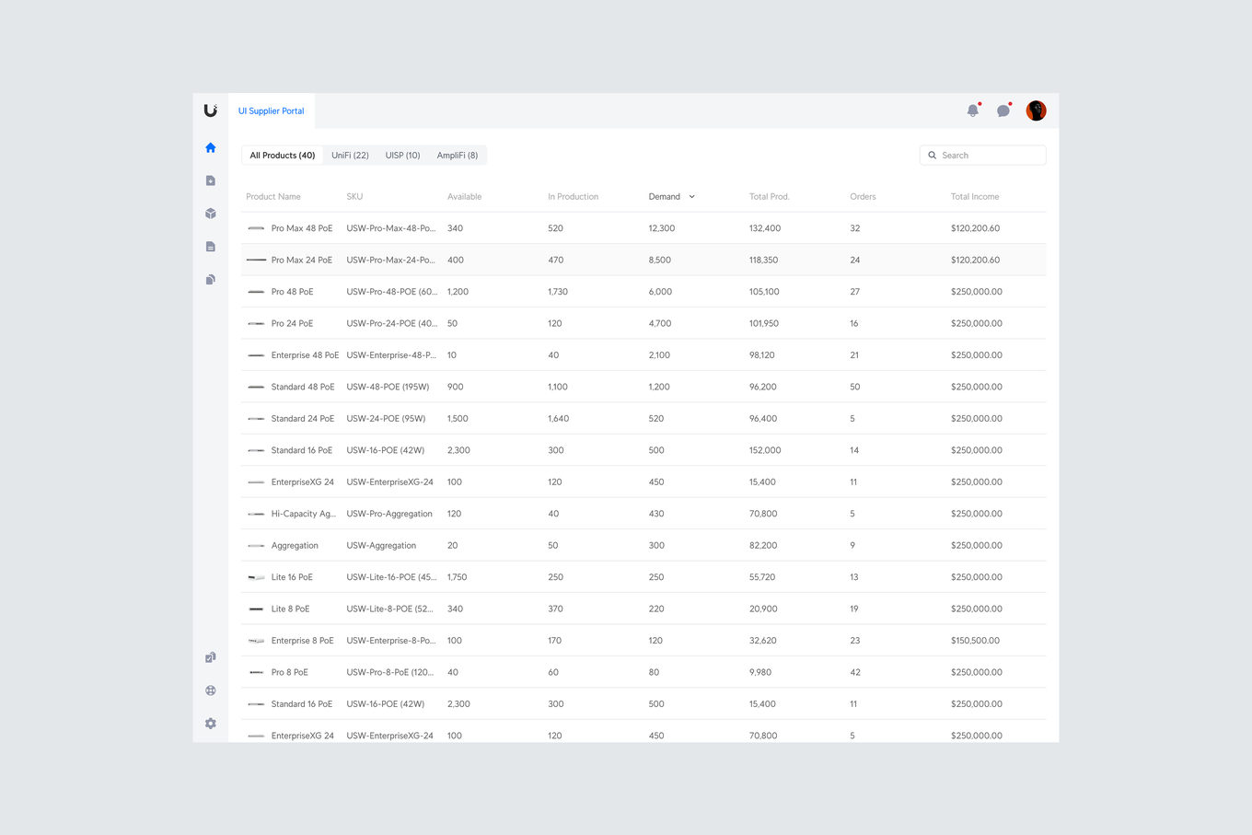The width and height of the screenshot is (1252, 835).
Task: Open the file download sidebar icon
Action: (x=211, y=180)
